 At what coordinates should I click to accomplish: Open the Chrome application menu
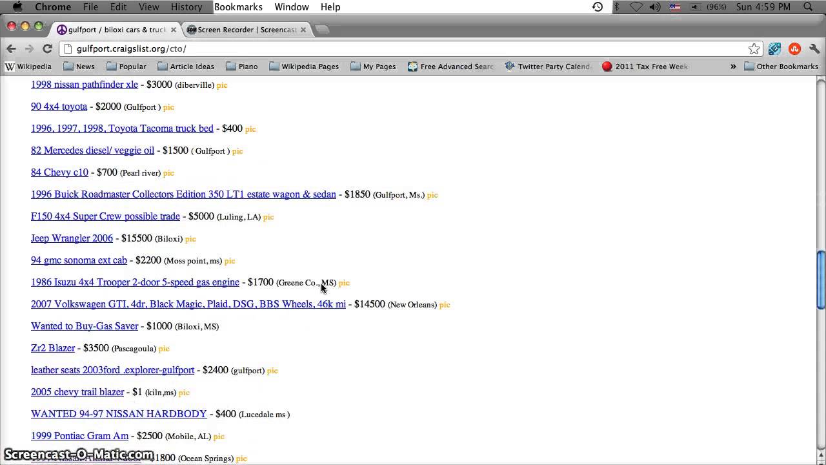[x=53, y=7]
